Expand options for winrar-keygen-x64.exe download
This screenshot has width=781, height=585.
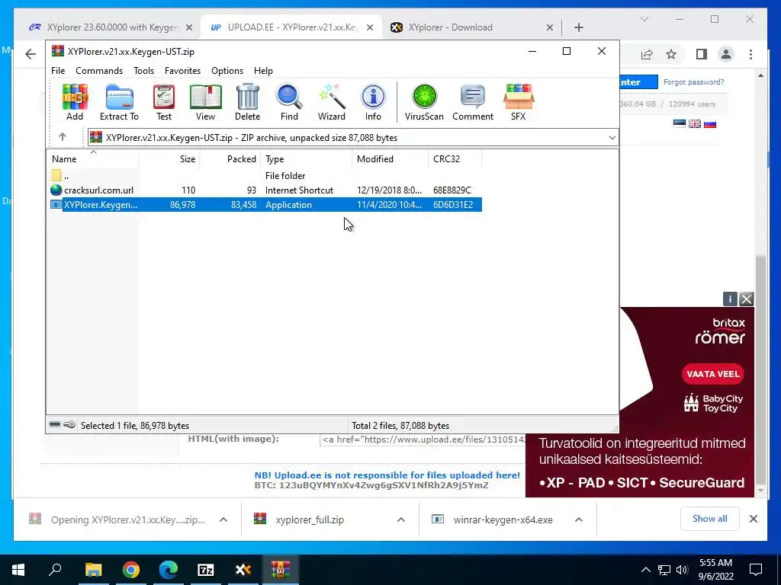[579, 519]
